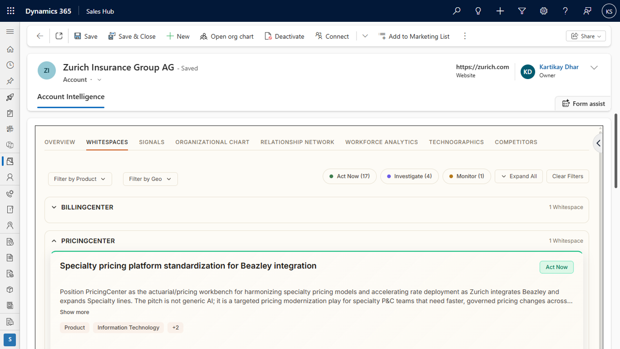Click Show more under the whitespace description
620x349 pixels.
pyautogui.click(x=75, y=312)
